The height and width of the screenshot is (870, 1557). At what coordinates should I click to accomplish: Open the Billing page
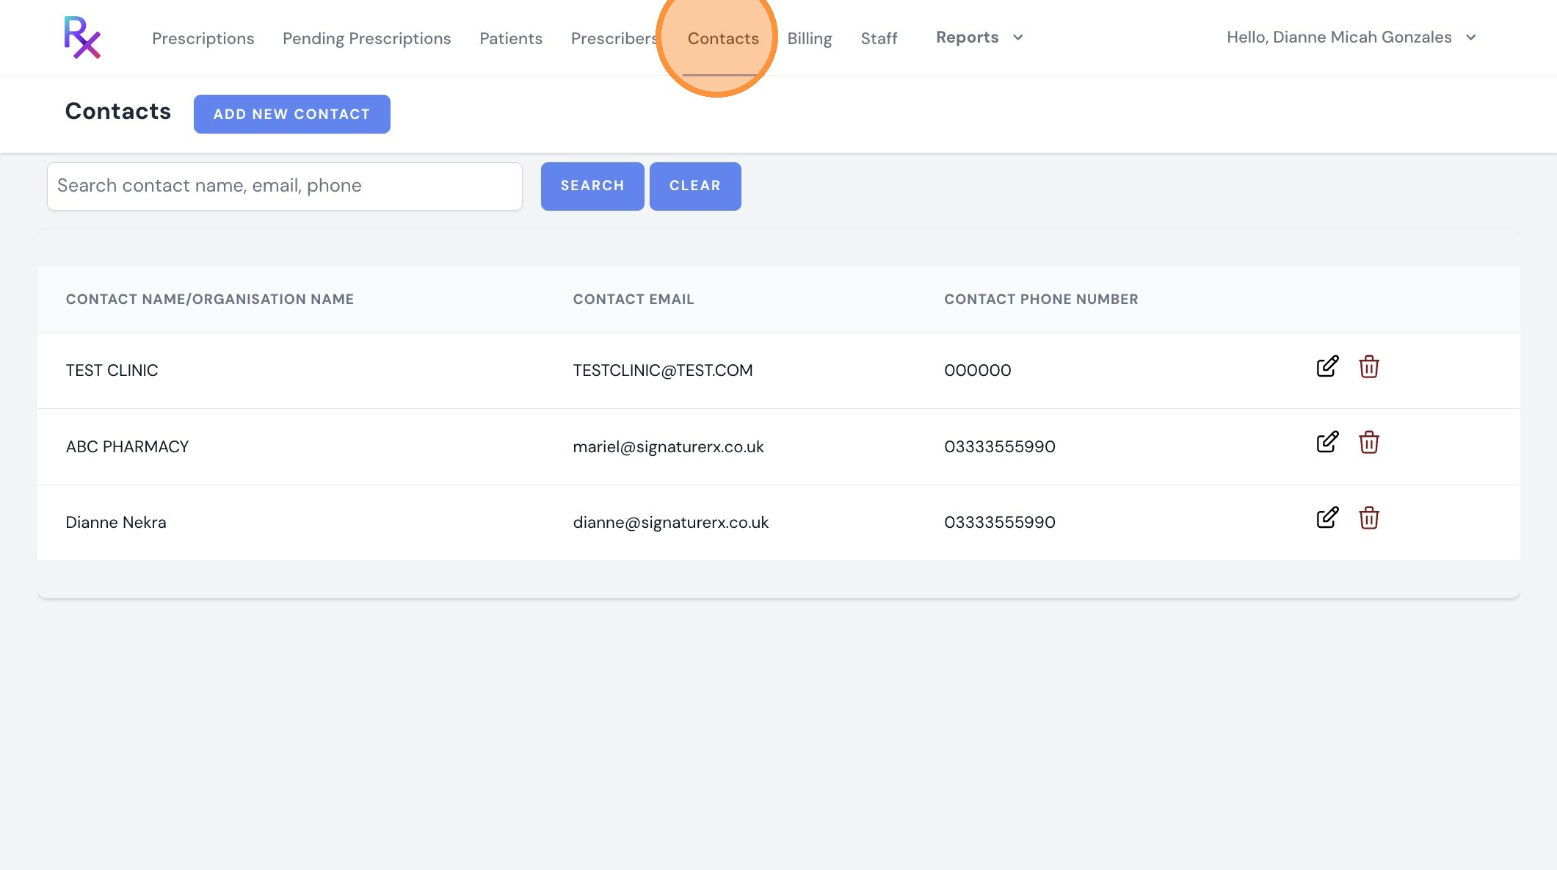click(810, 38)
